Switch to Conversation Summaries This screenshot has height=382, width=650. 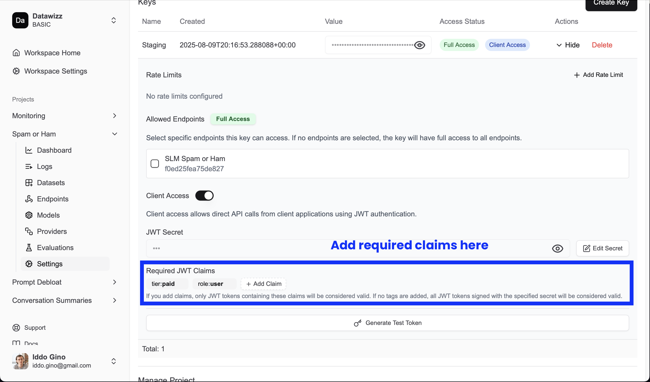[x=52, y=300]
